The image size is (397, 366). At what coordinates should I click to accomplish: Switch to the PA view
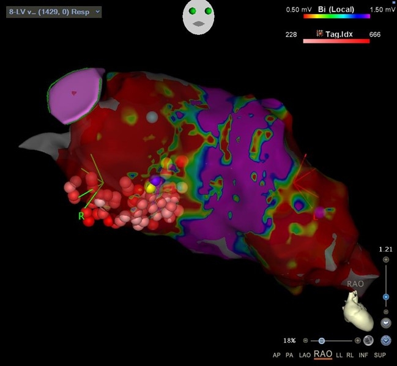click(290, 355)
